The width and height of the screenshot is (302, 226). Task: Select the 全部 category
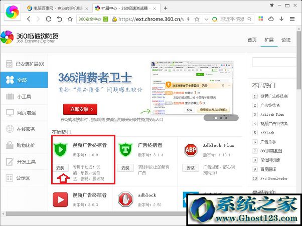24,80
